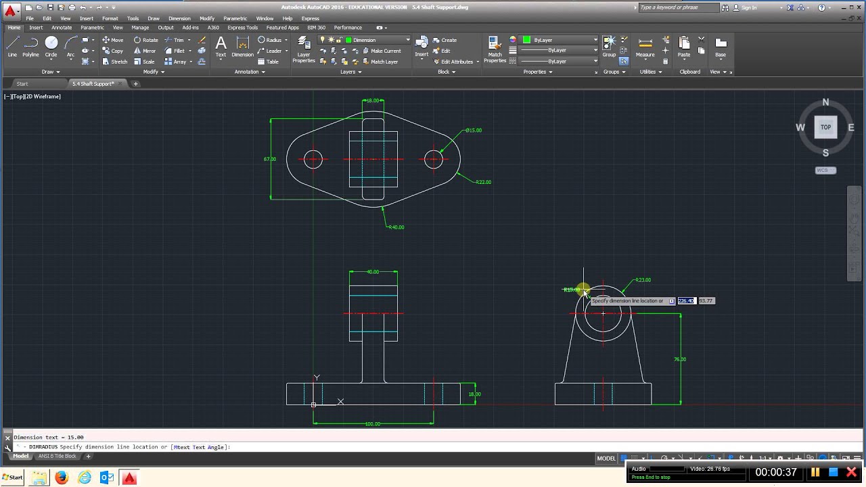Expand the Layers panel
Viewport: 866px width, 487px height.
tap(350, 72)
